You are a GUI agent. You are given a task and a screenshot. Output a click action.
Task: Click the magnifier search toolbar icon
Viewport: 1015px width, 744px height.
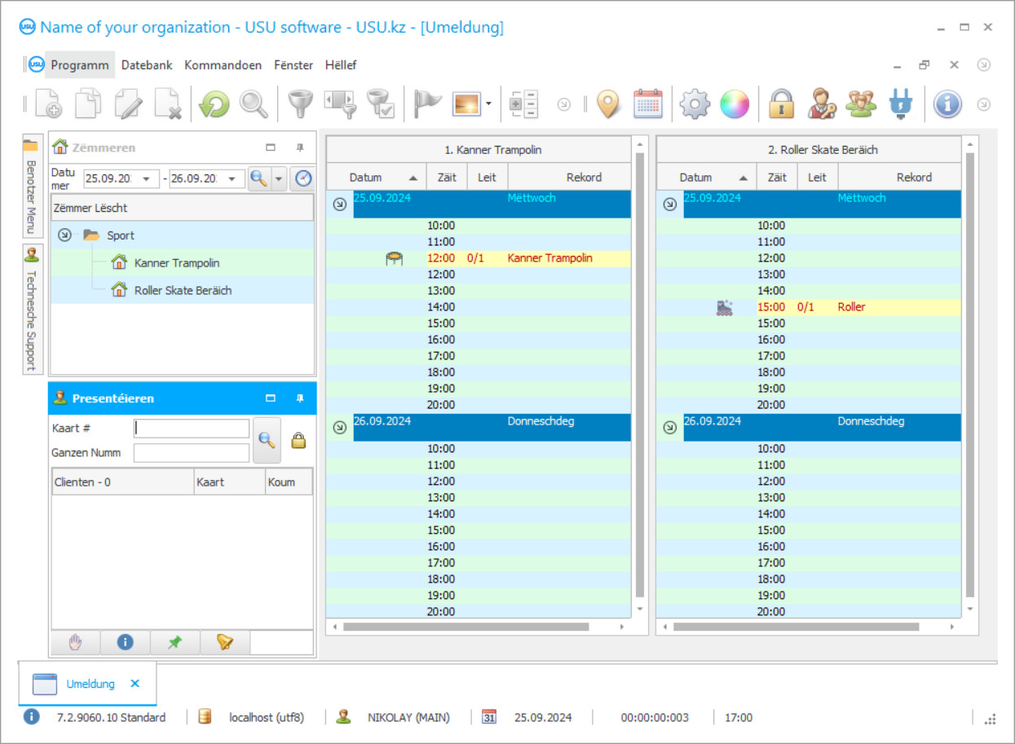254,104
